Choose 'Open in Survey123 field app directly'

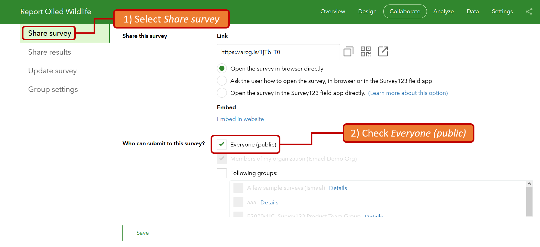tap(222, 93)
